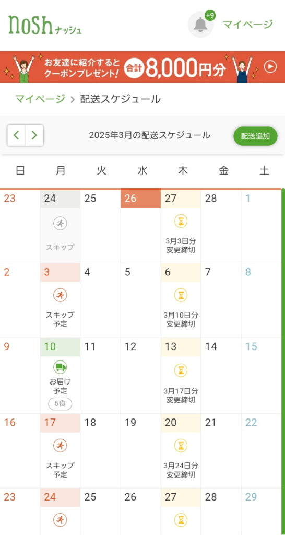Image resolution: width=285 pixels, height=535 pixels.
Task: Click the skip icon on March 3
Action: click(x=60, y=295)
